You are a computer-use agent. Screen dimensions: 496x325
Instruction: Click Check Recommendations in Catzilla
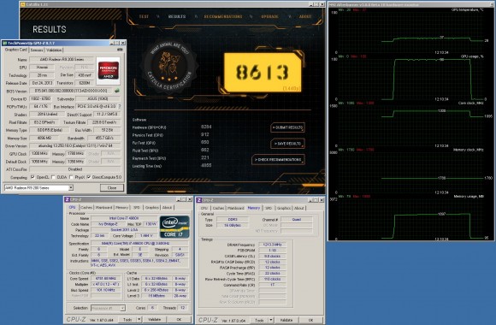click(x=278, y=160)
